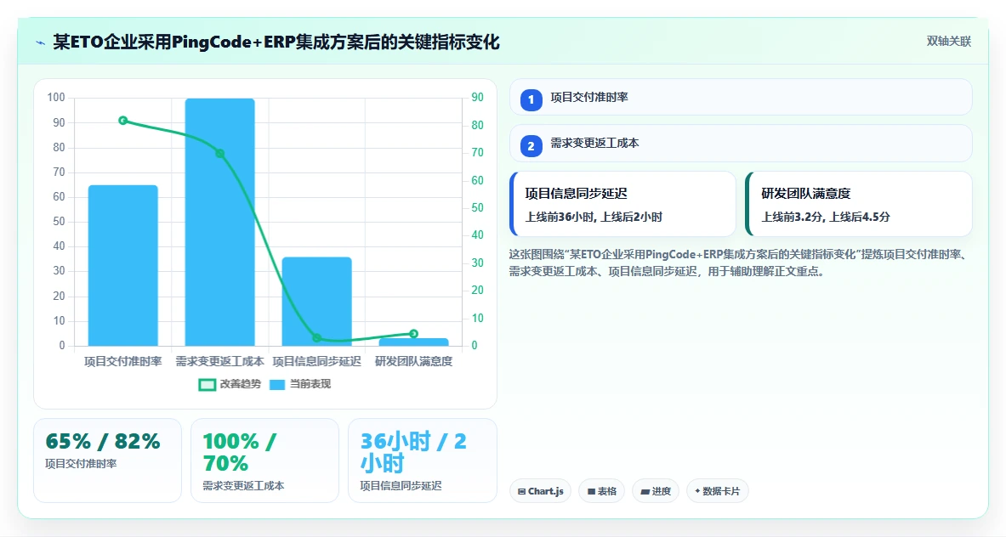Click the icon in the 数据卡片 tag

pos(697,491)
